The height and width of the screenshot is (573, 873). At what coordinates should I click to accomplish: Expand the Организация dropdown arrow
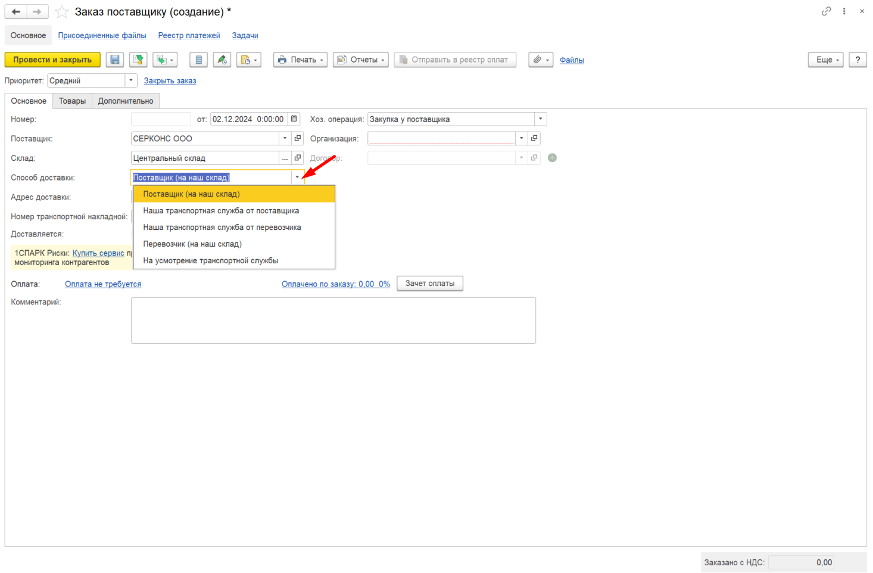tap(522, 138)
